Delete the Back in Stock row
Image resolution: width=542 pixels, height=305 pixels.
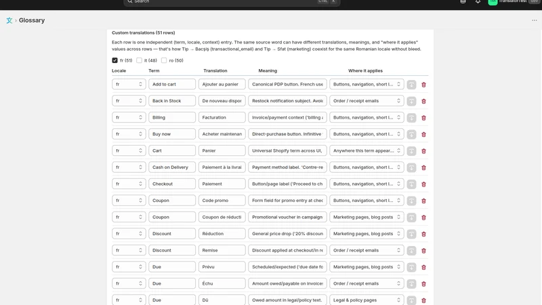pos(423,101)
